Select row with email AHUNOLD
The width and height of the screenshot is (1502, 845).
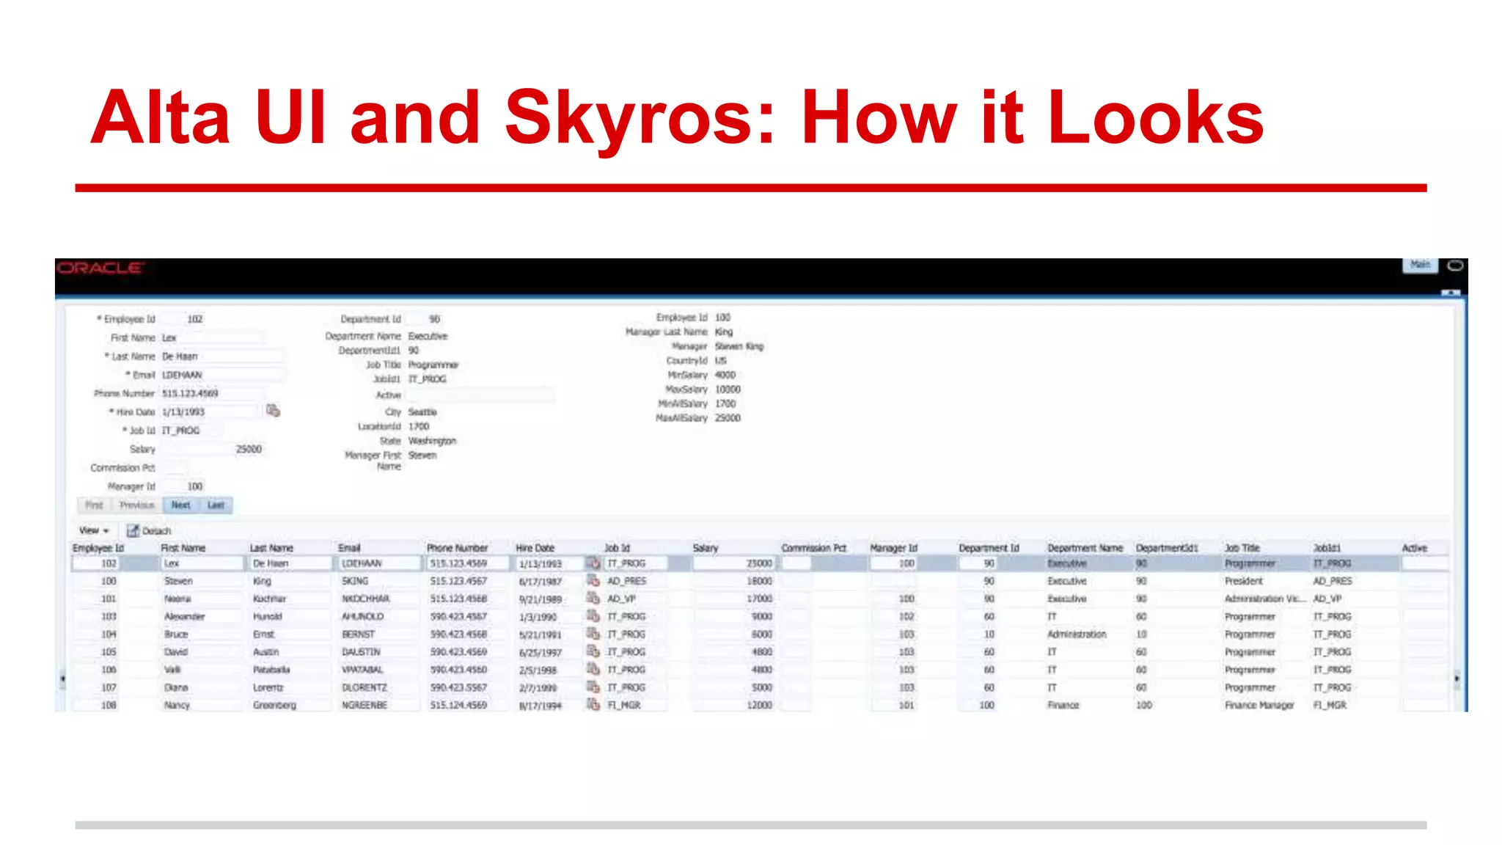(x=760, y=616)
